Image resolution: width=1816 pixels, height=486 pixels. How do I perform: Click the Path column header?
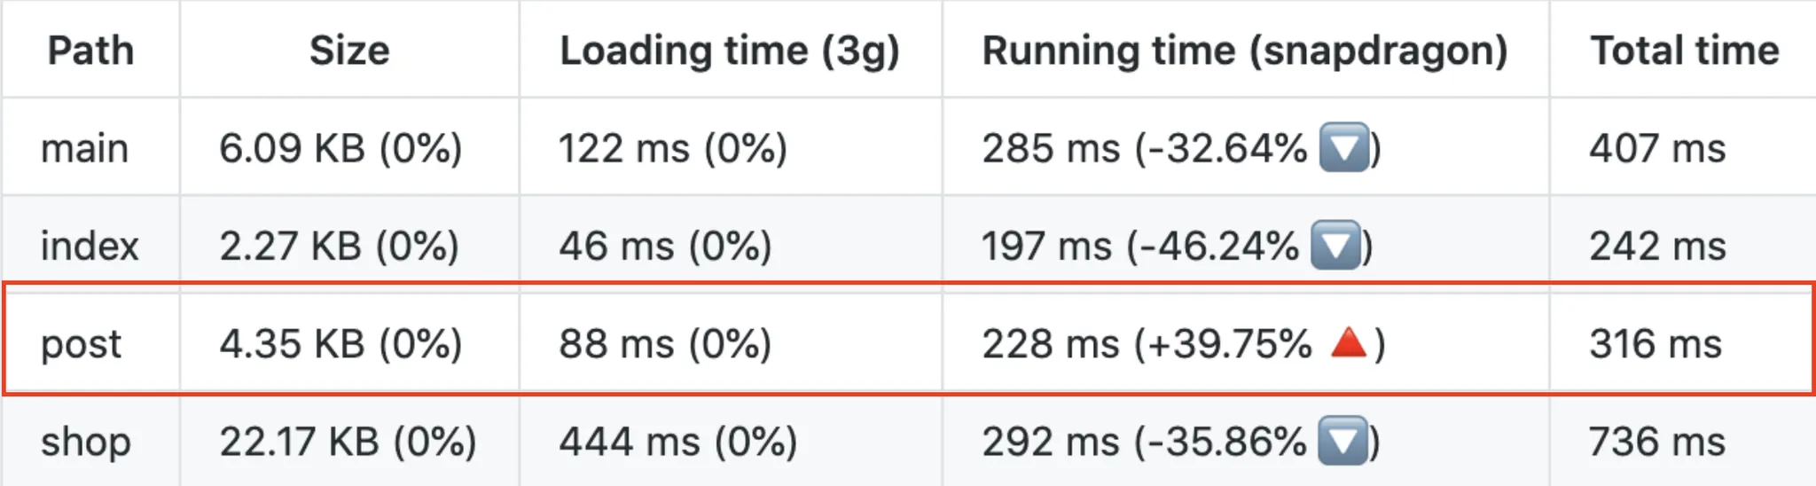point(90,51)
